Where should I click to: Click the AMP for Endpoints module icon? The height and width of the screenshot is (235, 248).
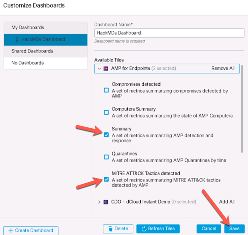point(106,68)
